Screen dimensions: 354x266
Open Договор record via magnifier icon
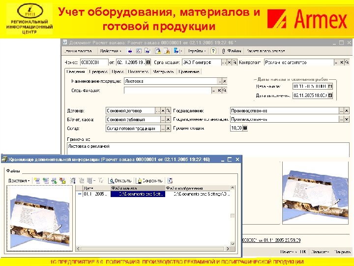168,111
